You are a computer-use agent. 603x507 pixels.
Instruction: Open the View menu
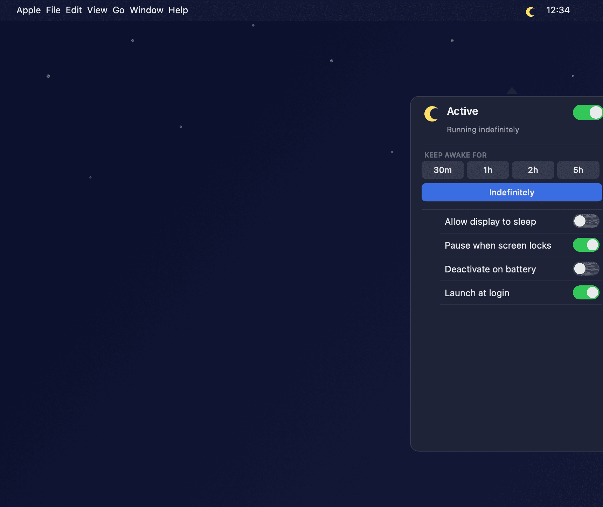click(97, 10)
